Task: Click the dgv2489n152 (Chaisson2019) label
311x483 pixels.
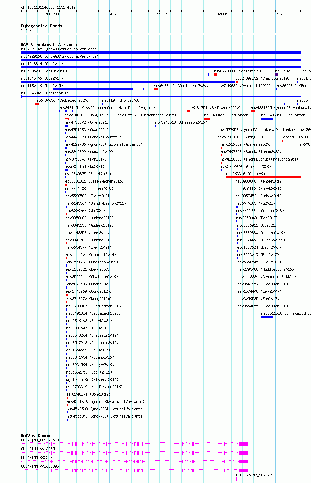Action: 262,78
